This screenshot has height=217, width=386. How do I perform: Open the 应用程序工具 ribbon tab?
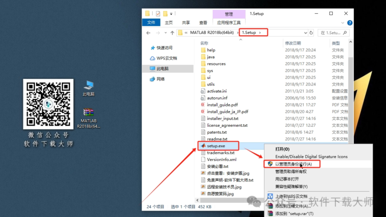tap(229, 23)
